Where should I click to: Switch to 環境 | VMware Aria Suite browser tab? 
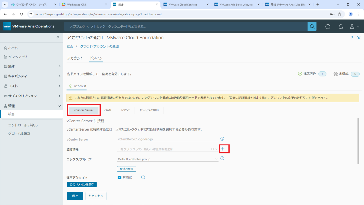click(x=288, y=5)
